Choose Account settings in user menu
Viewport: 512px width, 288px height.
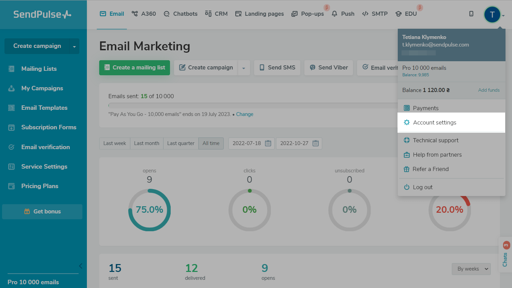(434, 122)
